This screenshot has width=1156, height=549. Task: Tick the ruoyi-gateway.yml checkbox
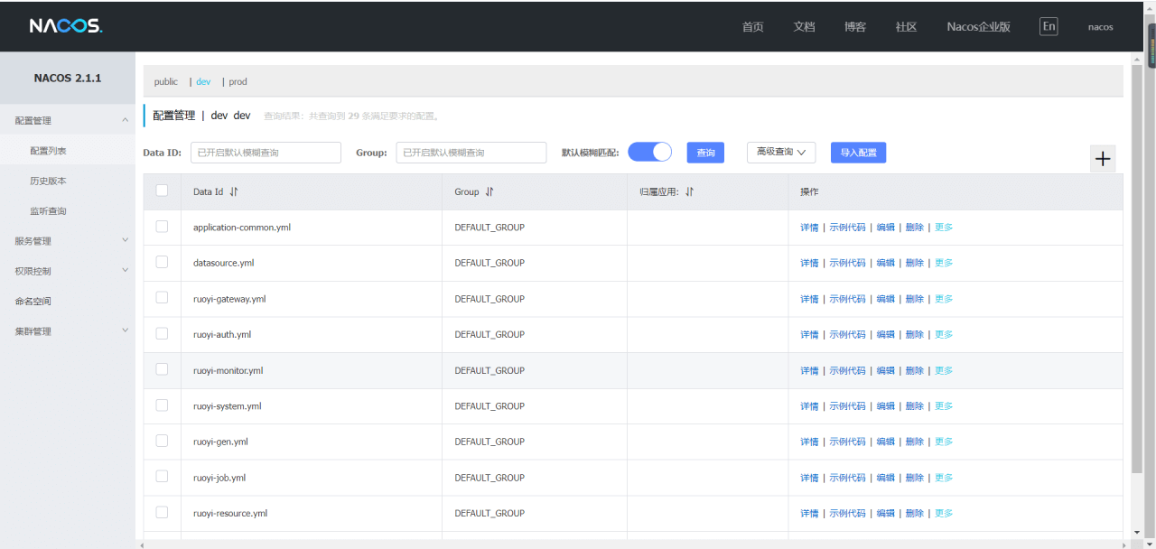click(x=162, y=298)
